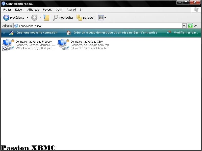Select the Freebox network connection icon
This screenshot has height=151, width=202.
(x=8, y=45)
